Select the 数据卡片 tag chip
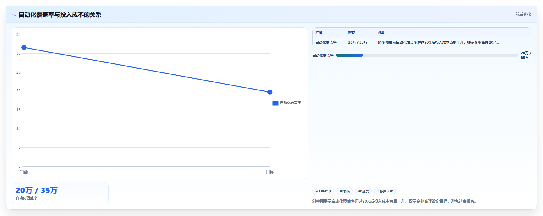 click(385, 191)
